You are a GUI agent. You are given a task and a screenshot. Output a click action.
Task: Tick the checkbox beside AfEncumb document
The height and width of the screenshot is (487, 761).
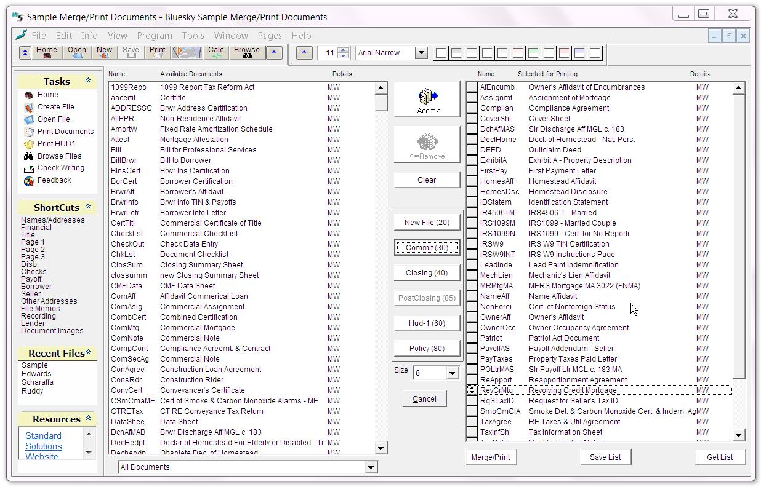tap(472, 87)
